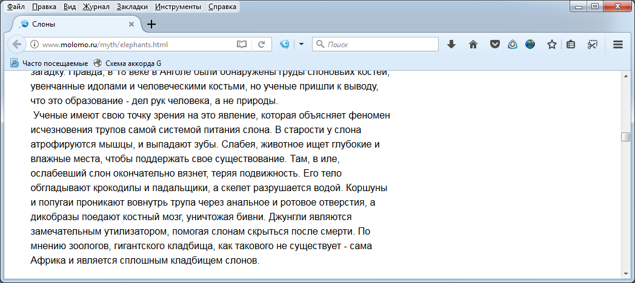Go to the home page
This screenshot has width=635, height=283.
[x=473, y=44]
